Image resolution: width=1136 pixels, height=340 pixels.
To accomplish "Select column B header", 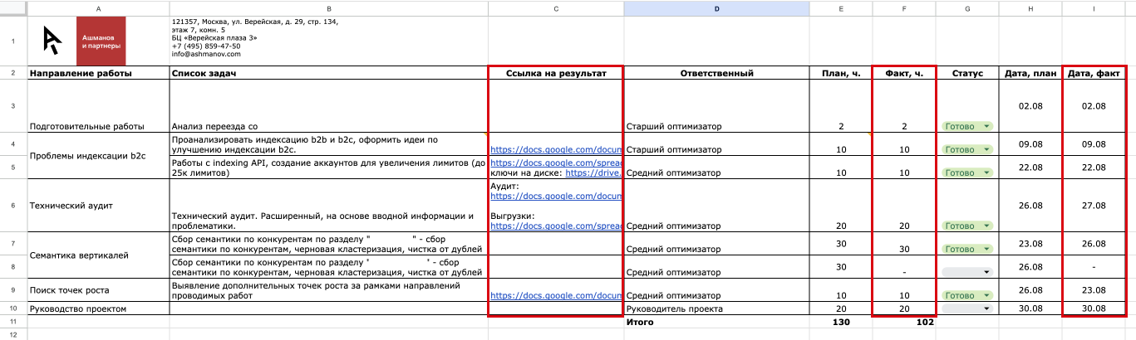I will [328, 7].
